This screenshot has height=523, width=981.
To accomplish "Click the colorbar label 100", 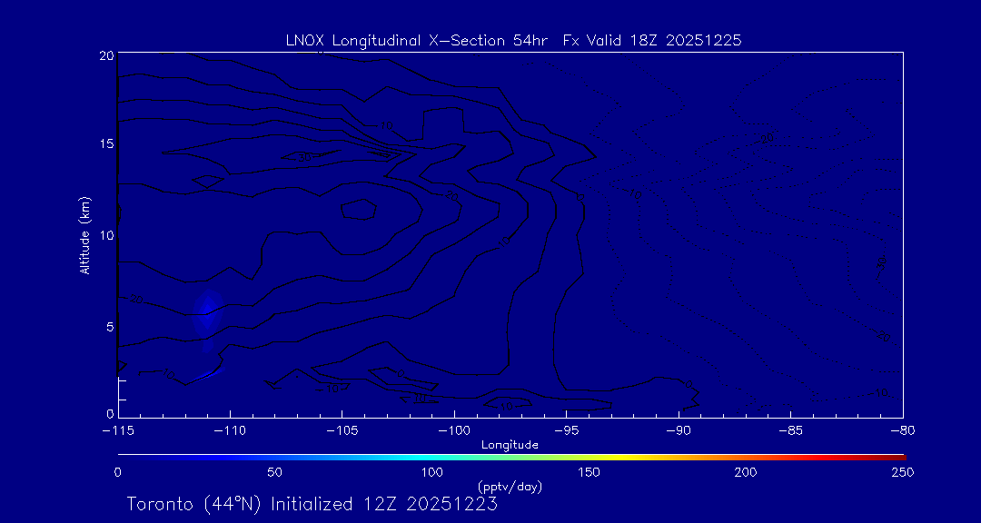I will click(431, 472).
